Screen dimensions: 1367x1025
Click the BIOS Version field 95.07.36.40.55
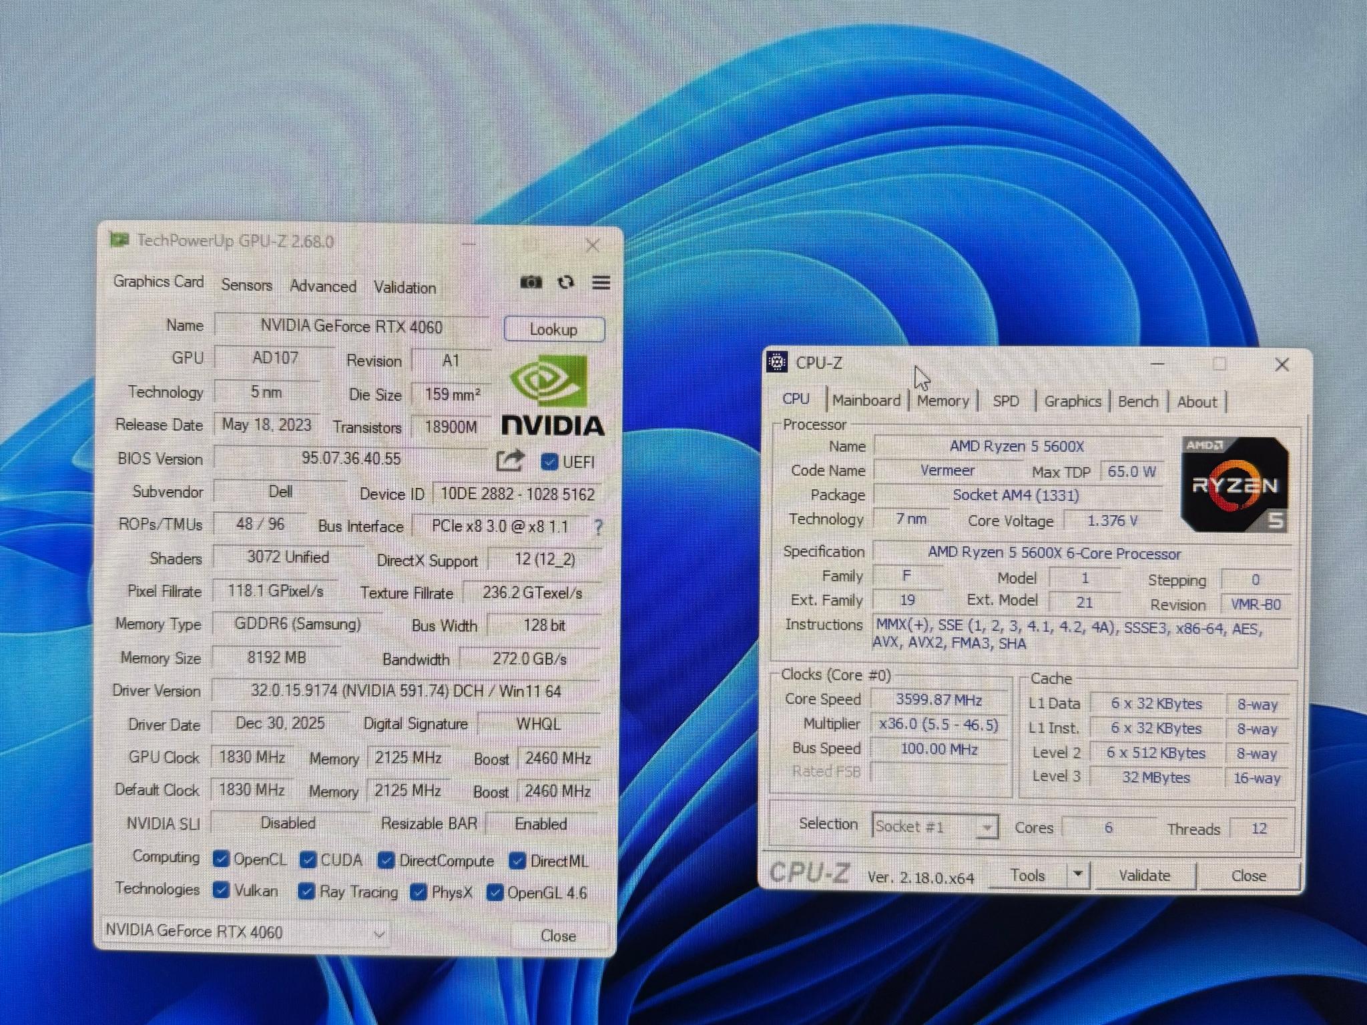coord(352,458)
